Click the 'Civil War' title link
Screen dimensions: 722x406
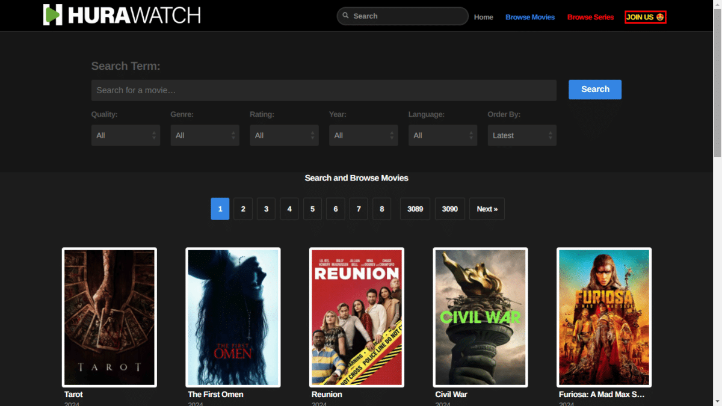pos(451,394)
